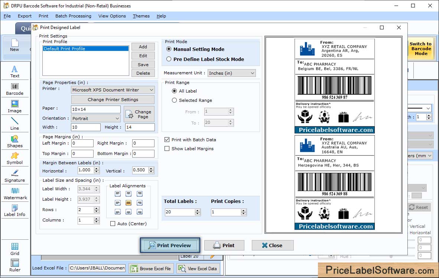Image resolution: width=439 pixels, height=278 pixels.
Task: Select Pre Define Label Stock Mode
Action: (169, 59)
